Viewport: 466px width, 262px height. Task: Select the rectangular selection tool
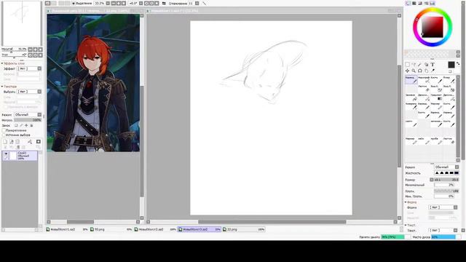click(x=408, y=65)
